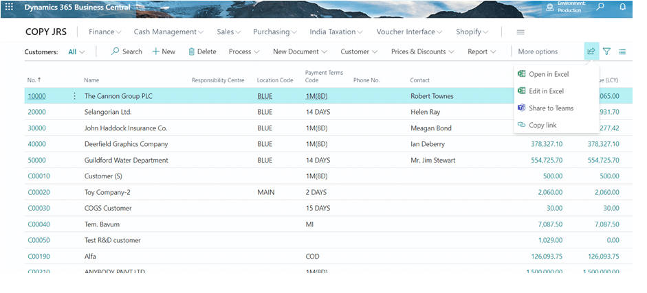Click the Name column header

tap(91, 80)
